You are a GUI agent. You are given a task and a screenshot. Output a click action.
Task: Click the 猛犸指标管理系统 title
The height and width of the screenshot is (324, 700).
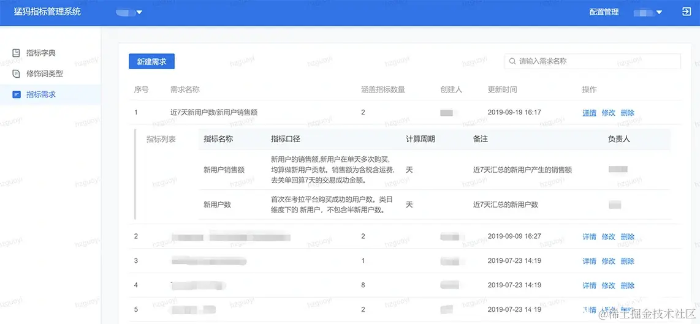[47, 12]
